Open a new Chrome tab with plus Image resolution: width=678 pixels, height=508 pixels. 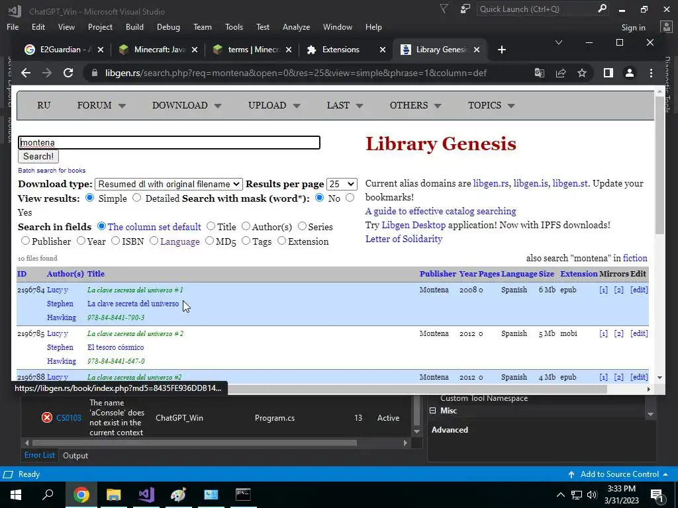coord(502,50)
